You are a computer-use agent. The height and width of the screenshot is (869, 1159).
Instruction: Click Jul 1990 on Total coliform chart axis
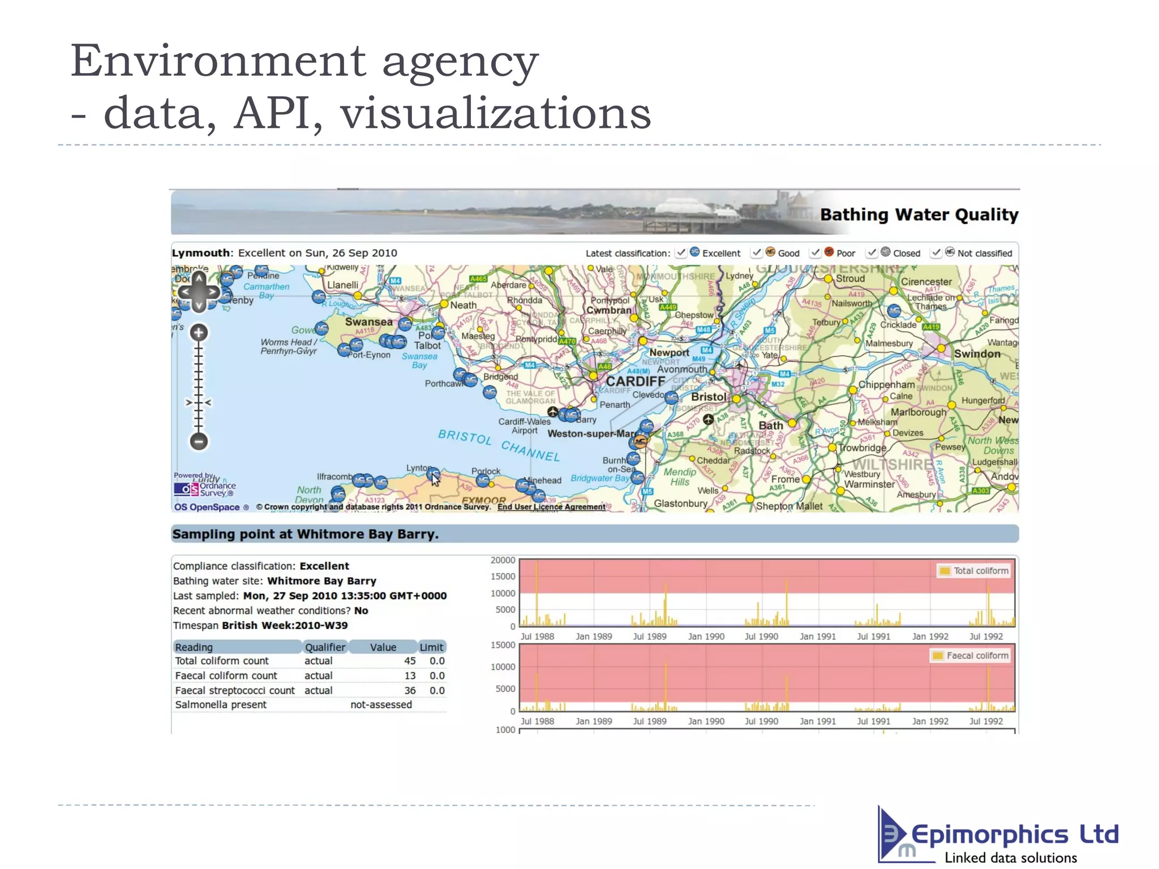(x=761, y=636)
